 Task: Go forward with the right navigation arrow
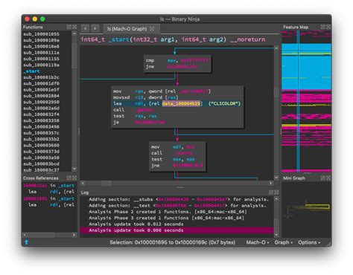pos(95,28)
